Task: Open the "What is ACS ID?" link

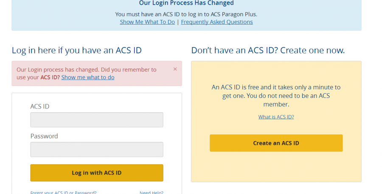Action: click(x=276, y=117)
